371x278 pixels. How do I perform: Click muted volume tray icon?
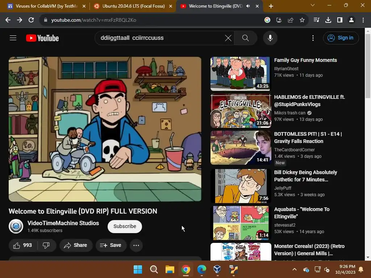tap(327, 270)
